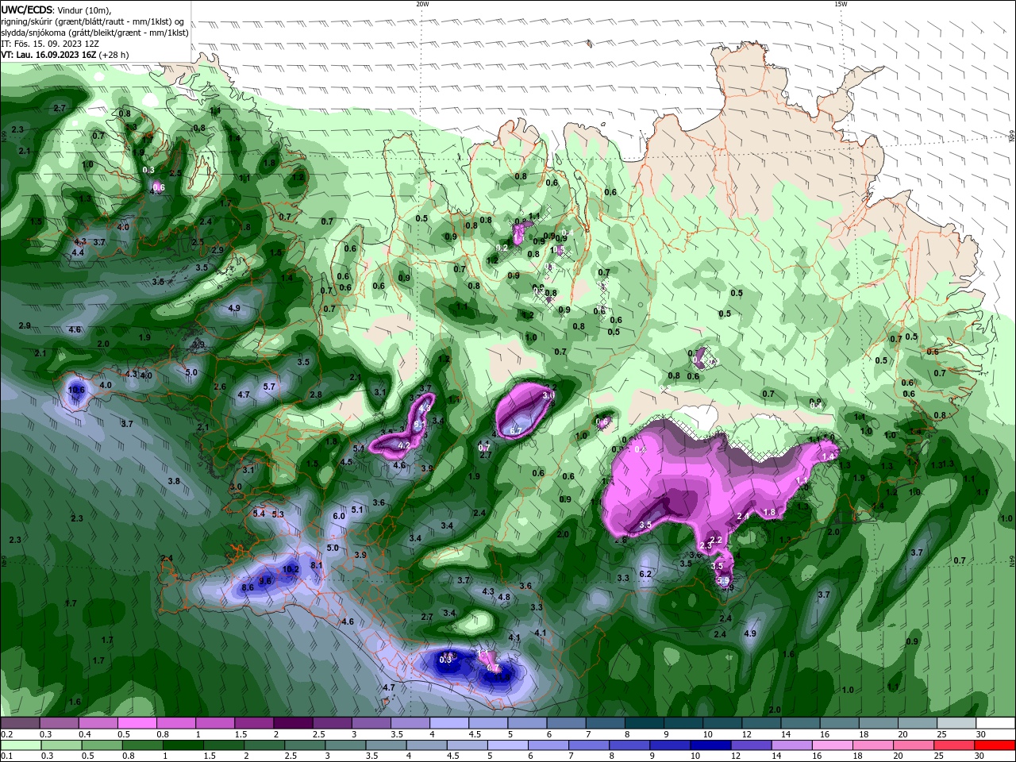This screenshot has width=1016, height=762.
Task: Choose the darkest purple swatch between 2 and 2.5
Action: coord(293,723)
